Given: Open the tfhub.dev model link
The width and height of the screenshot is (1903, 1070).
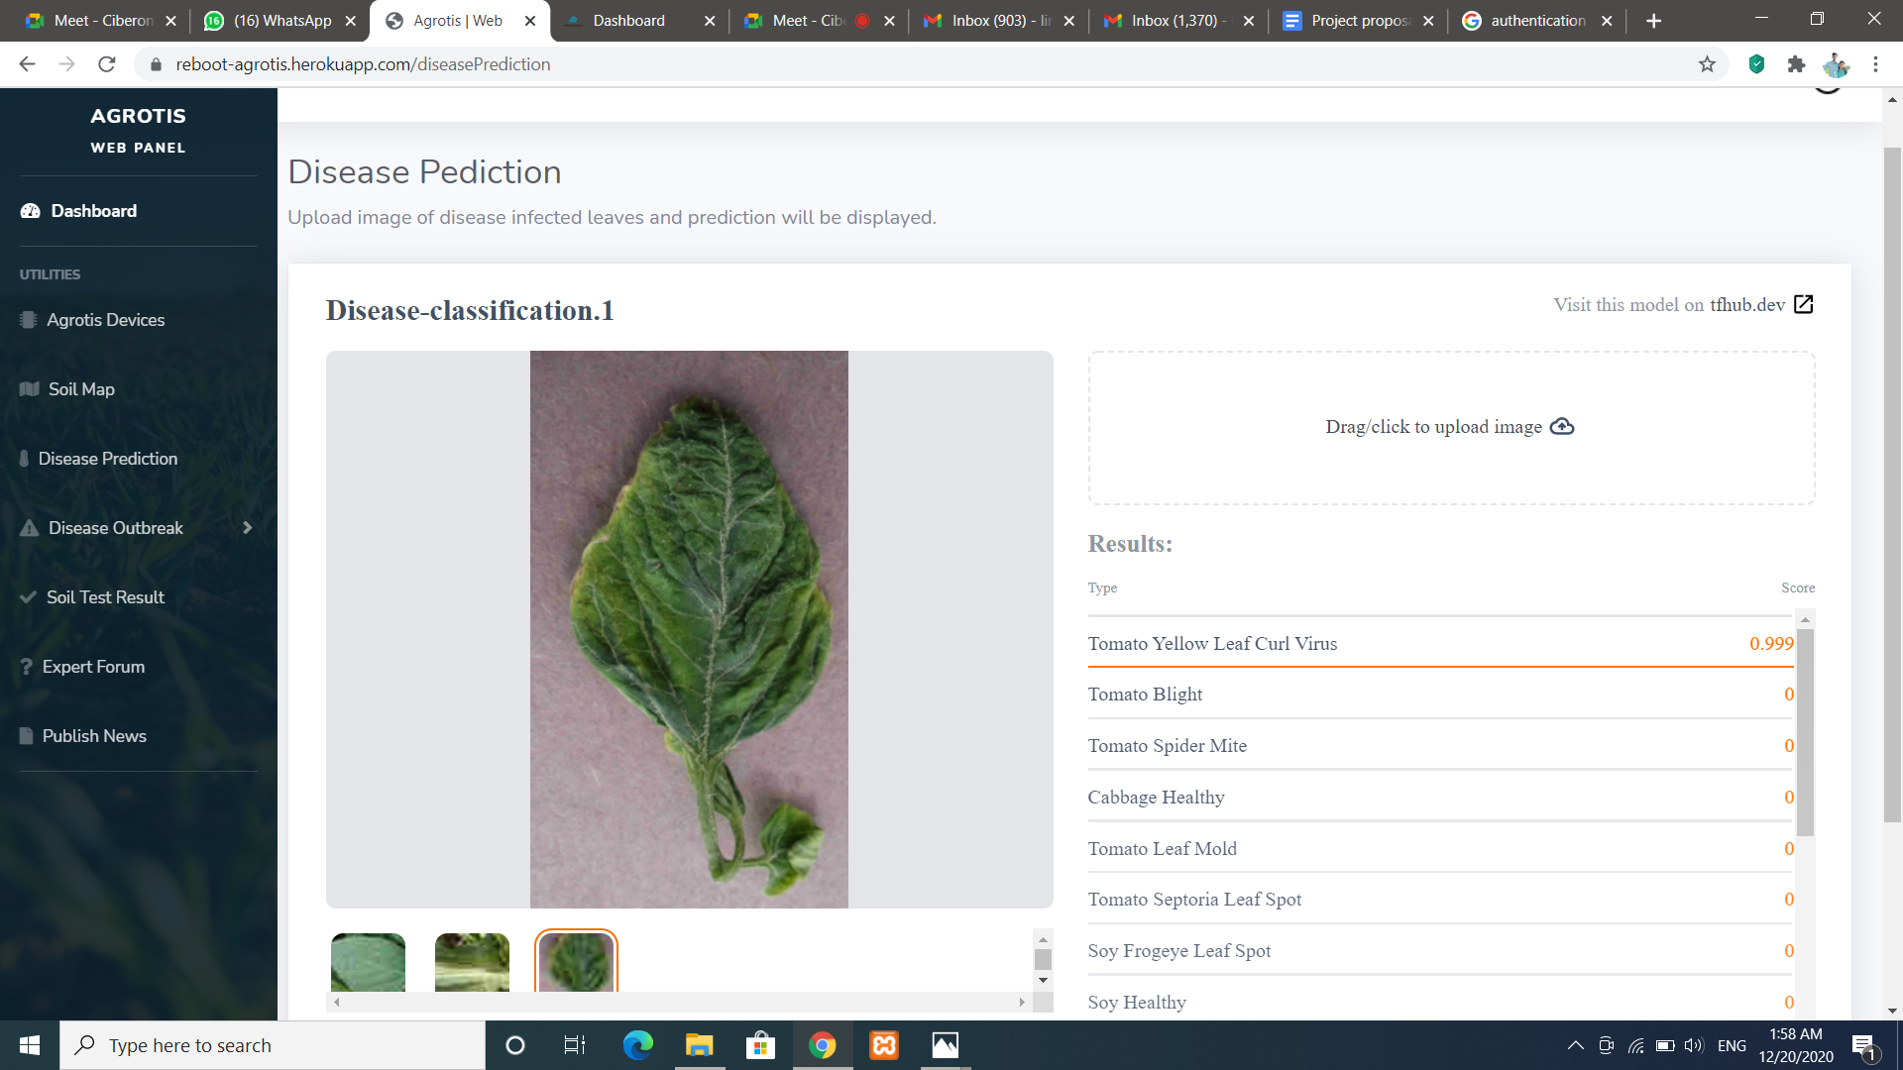Looking at the screenshot, I should pos(1746,304).
